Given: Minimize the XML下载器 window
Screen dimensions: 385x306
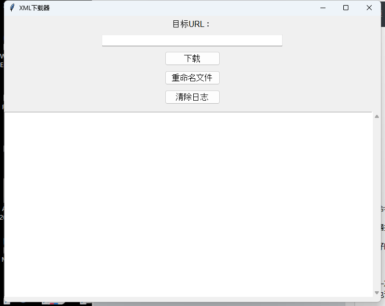Looking at the screenshot, I should click(322, 8).
